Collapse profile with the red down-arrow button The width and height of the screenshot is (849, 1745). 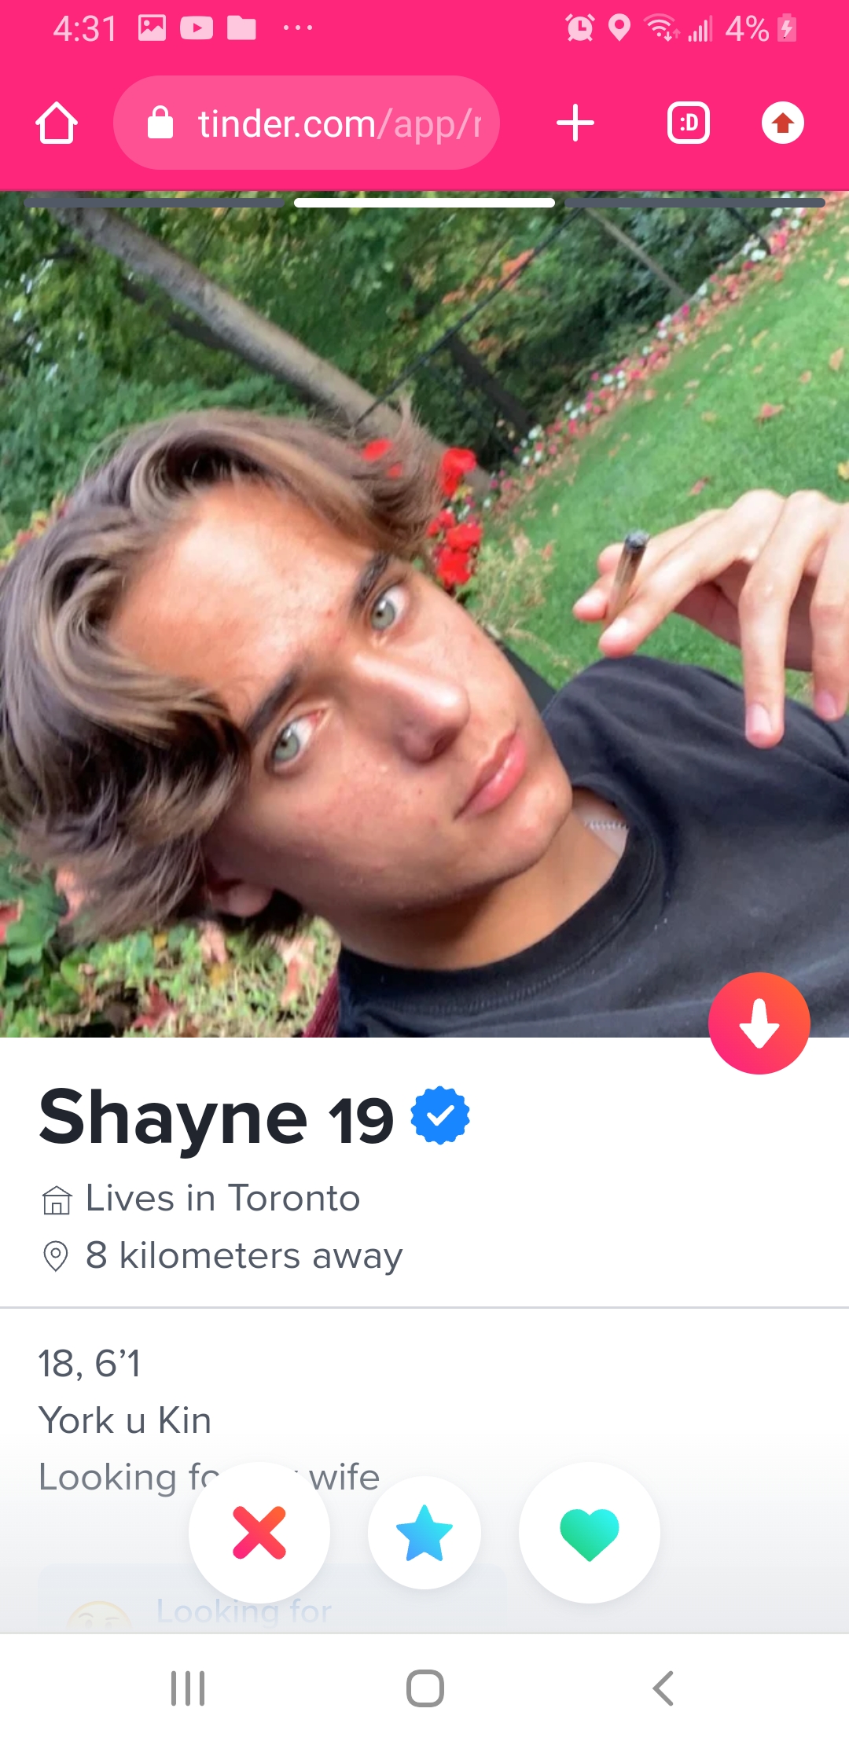pyautogui.click(x=759, y=1023)
